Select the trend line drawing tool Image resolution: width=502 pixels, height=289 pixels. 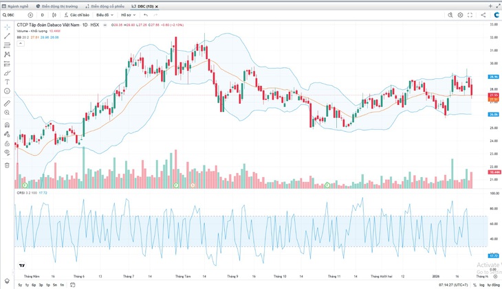[x=7, y=36]
